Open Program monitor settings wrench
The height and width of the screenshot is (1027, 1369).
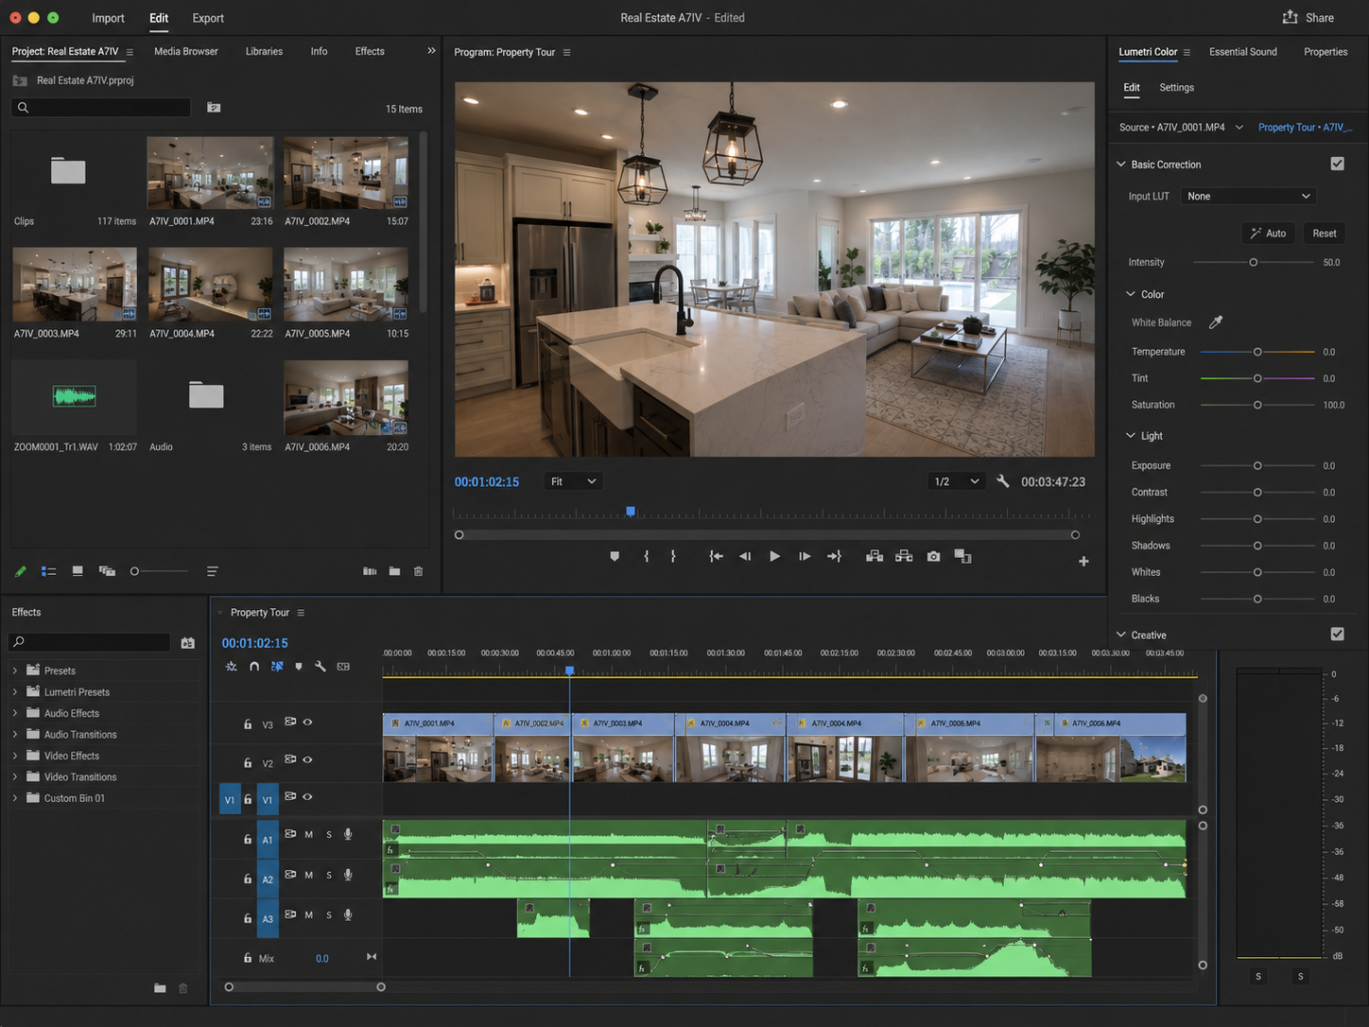click(1003, 481)
